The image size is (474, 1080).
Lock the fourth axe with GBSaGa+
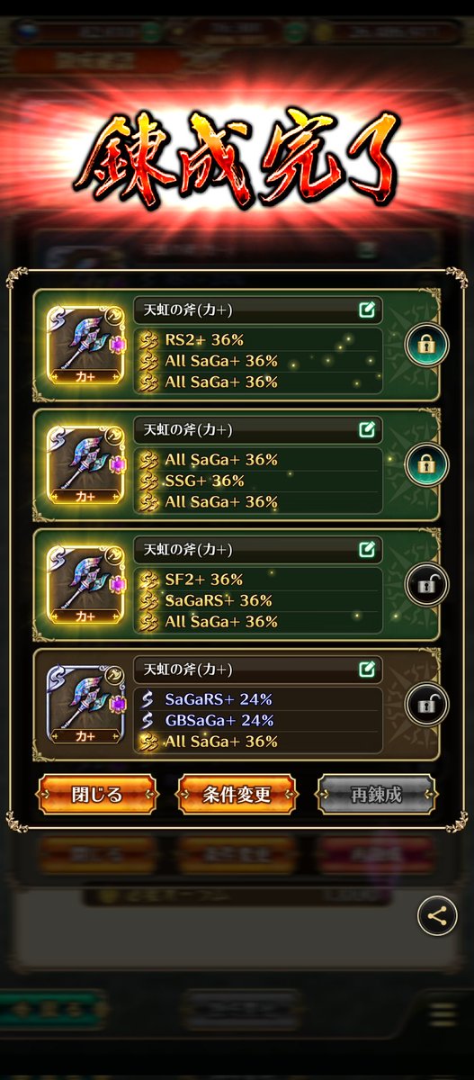pos(426,705)
